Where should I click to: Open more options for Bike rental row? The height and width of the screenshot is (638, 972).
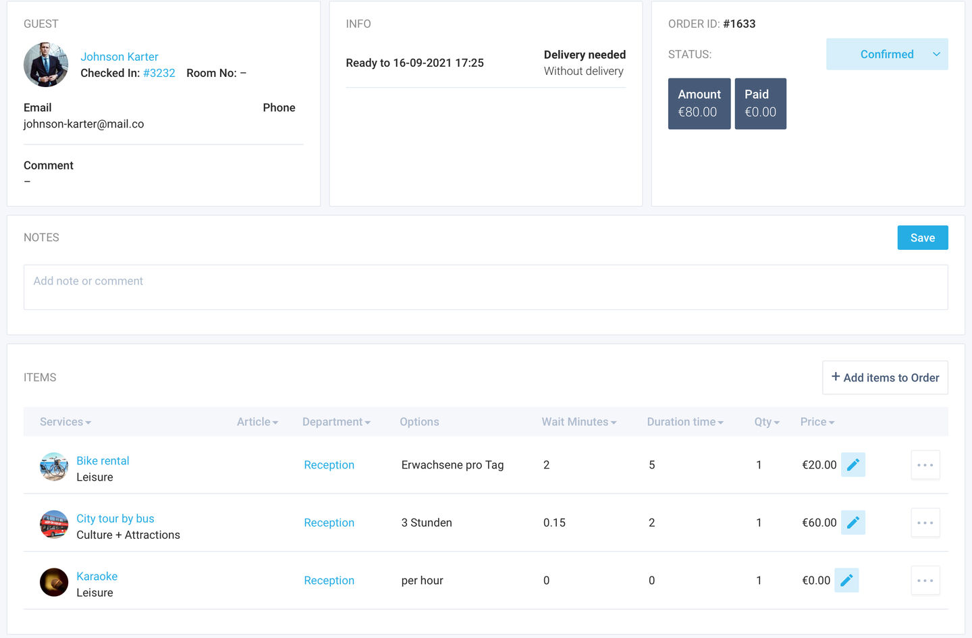(925, 464)
